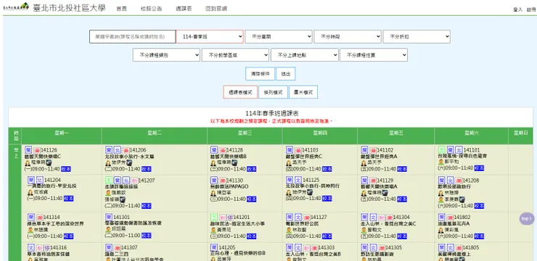Click course number 141805
The width and height of the screenshot is (537, 261).
coord(470,247)
